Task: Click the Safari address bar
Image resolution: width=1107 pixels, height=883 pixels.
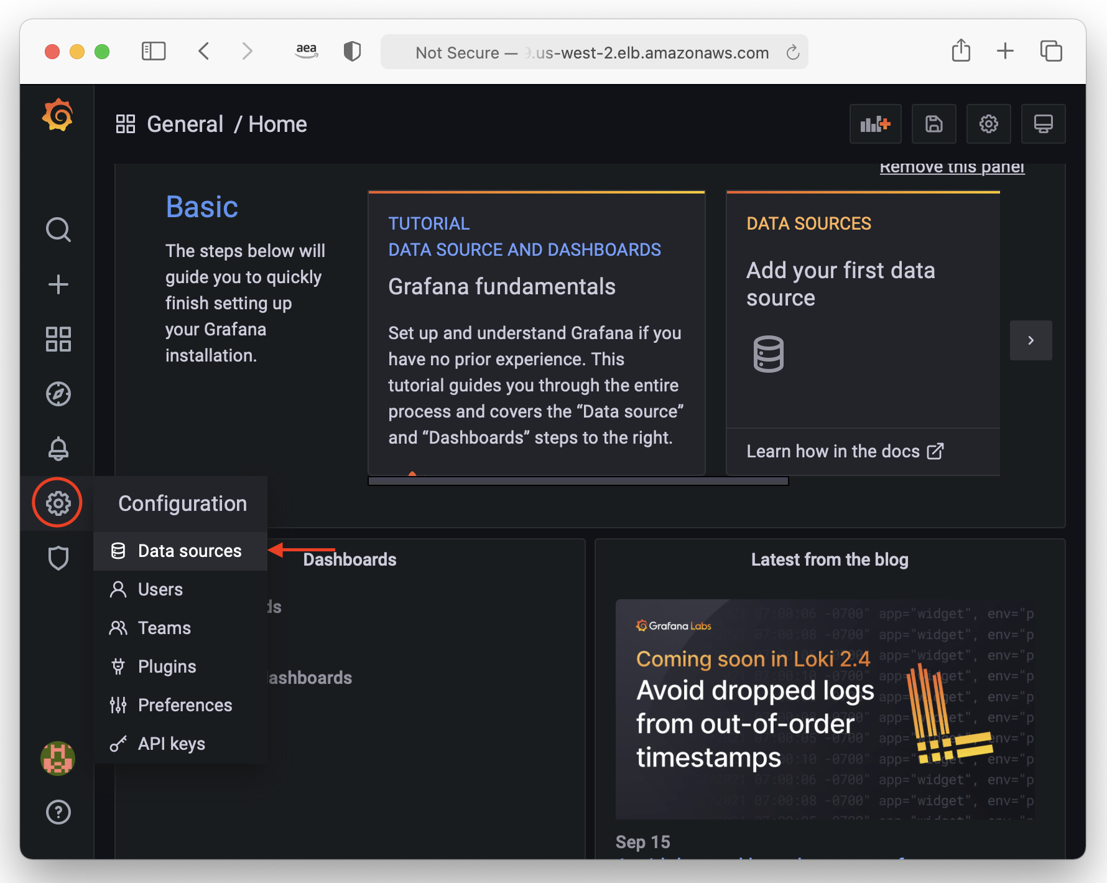Action: coord(594,52)
